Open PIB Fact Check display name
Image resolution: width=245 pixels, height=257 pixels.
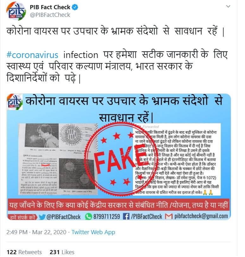pos(50,7)
